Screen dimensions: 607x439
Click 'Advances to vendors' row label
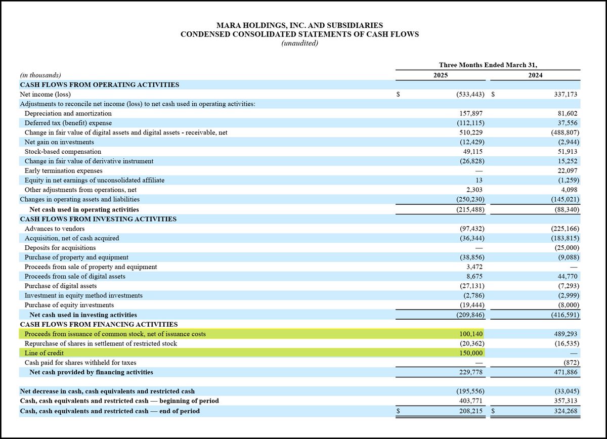tap(55, 229)
